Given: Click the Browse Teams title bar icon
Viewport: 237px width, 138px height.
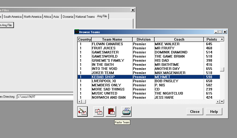Looking at the screenshot, I should 77,32.
